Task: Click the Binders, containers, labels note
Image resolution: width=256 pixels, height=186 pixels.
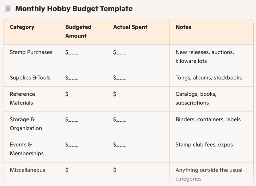Action: 208,119
